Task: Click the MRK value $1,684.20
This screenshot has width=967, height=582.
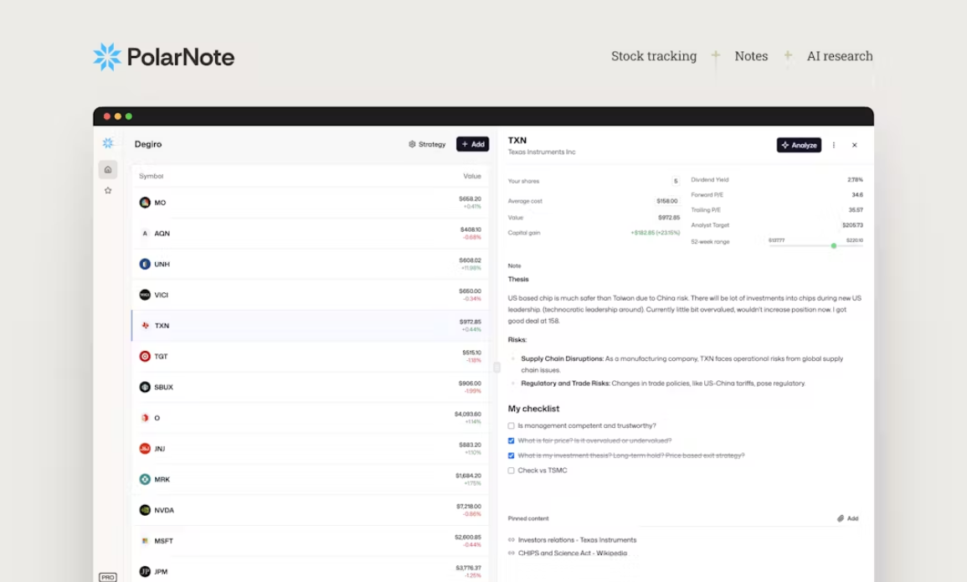Action: pos(469,476)
